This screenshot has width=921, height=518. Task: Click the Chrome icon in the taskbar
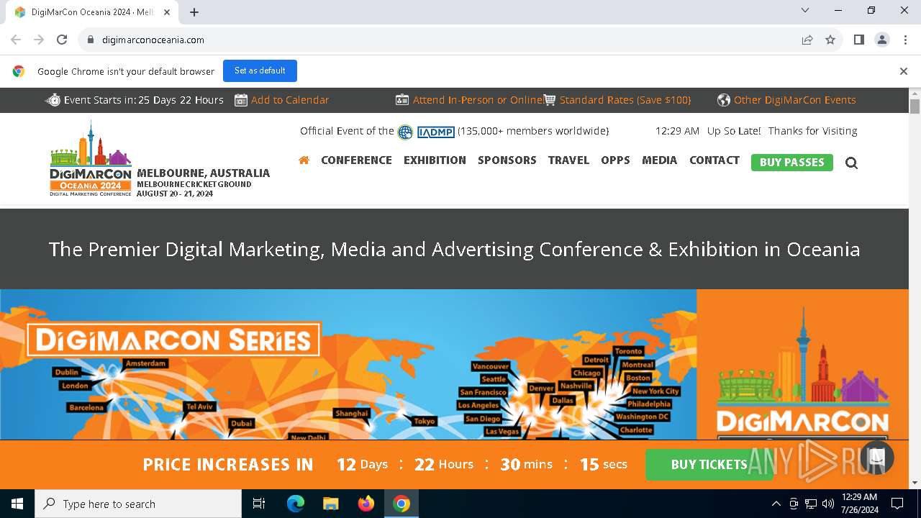click(x=401, y=504)
